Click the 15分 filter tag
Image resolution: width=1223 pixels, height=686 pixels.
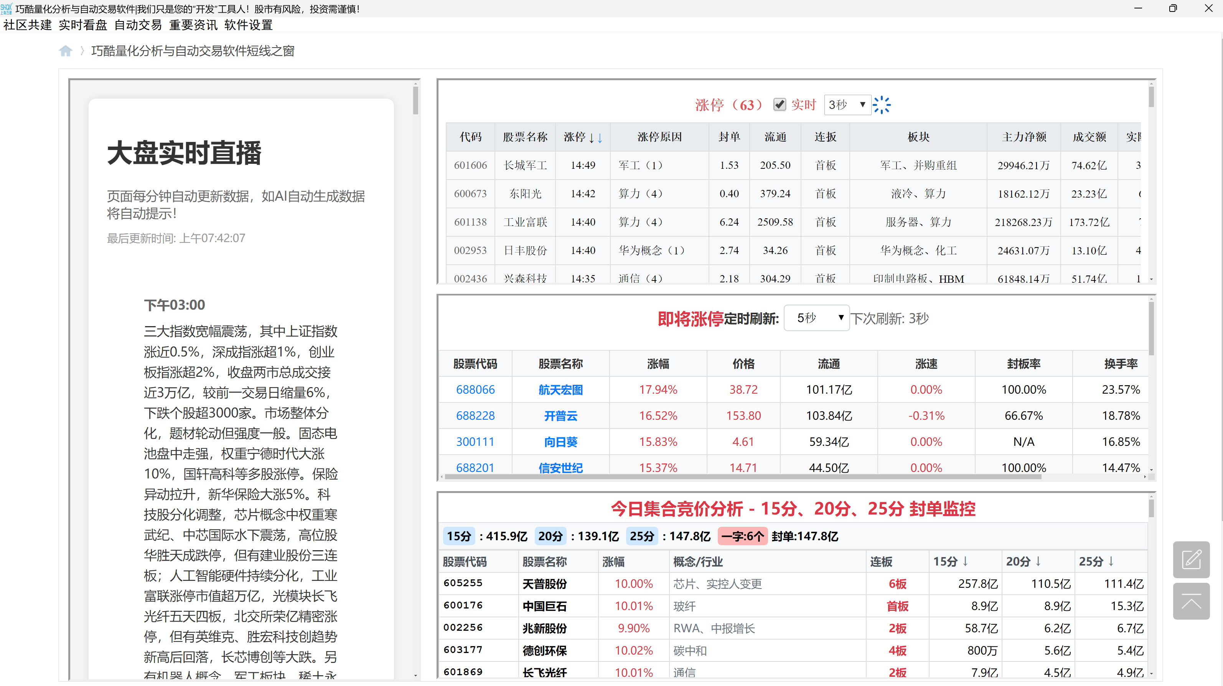(459, 536)
